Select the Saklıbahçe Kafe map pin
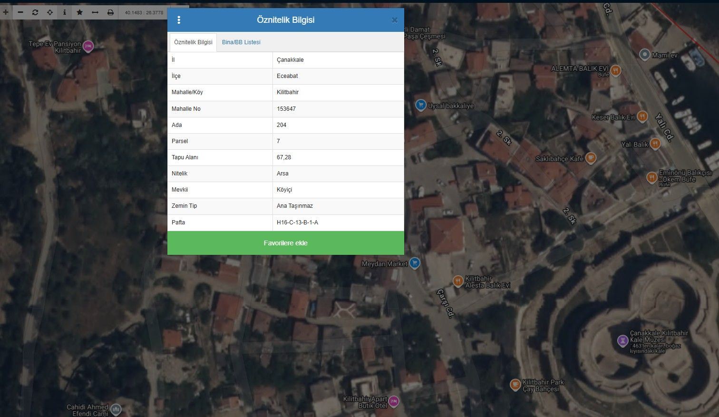This screenshot has width=719, height=417. (x=591, y=158)
